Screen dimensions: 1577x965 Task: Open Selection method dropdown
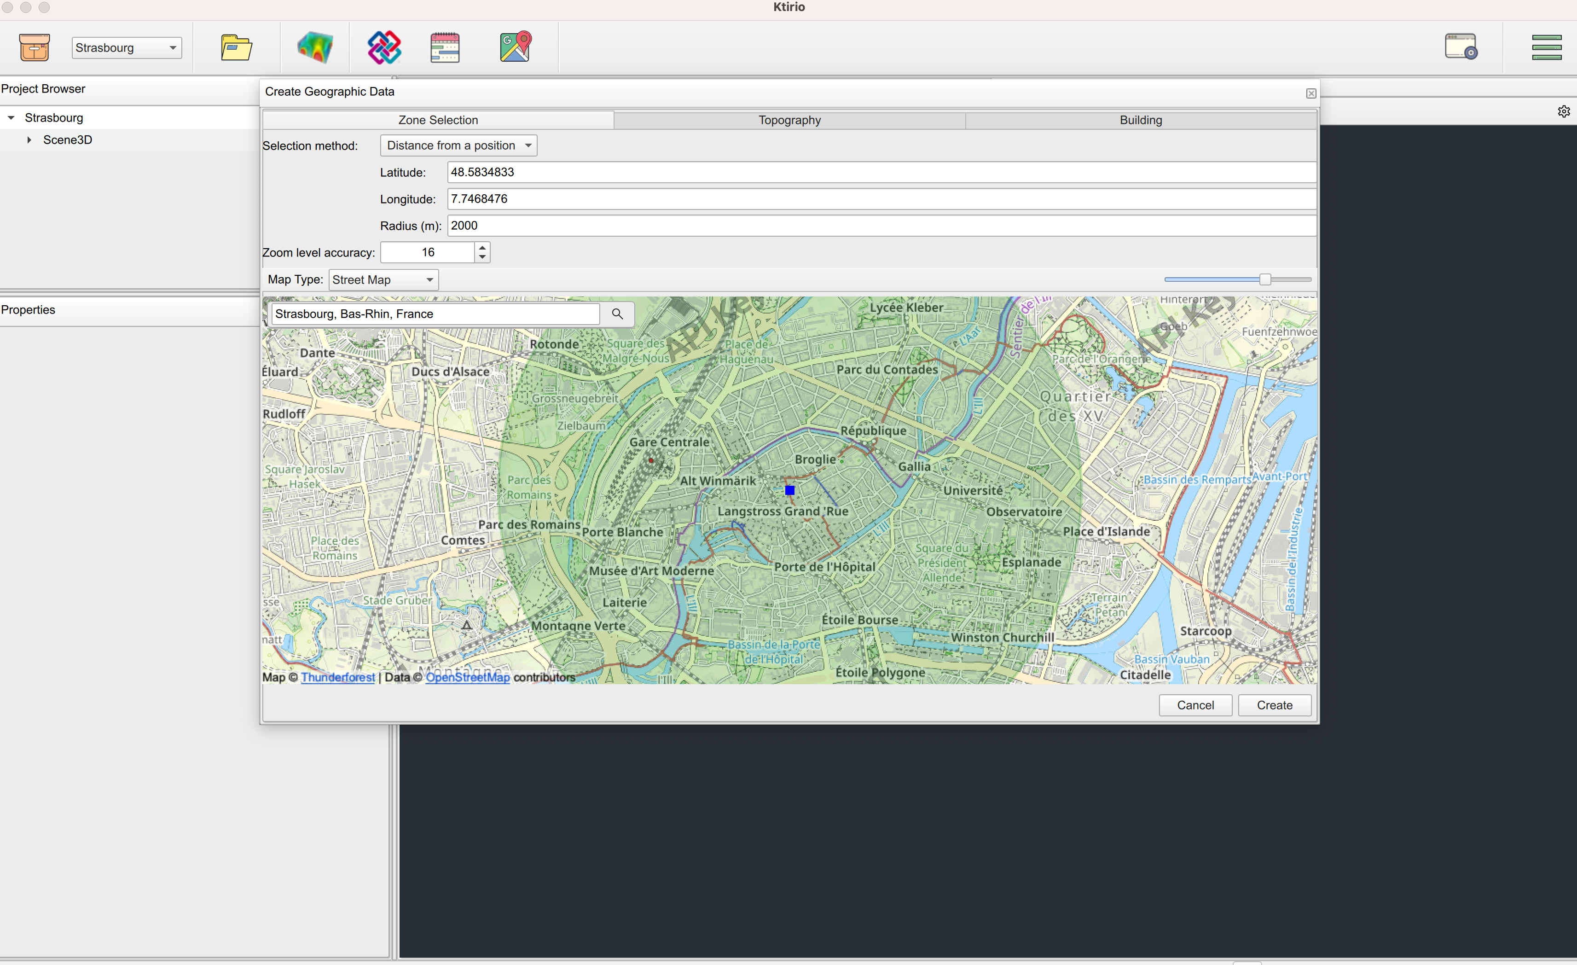[x=459, y=145]
